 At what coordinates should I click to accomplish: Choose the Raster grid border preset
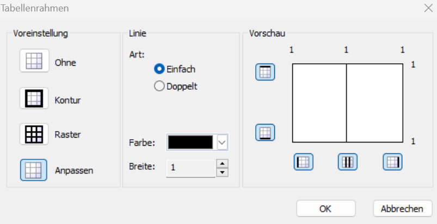pos(34,134)
